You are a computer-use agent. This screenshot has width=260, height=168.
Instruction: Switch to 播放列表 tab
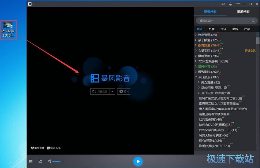coord(243,11)
